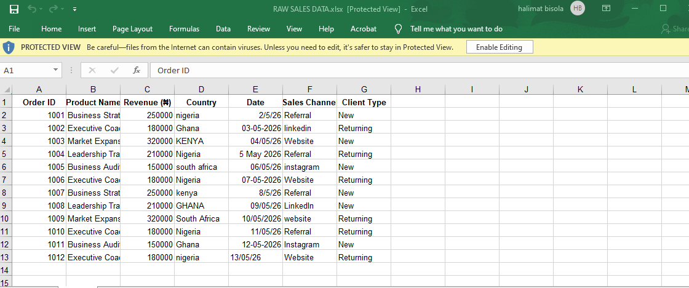Select column J header
This screenshot has height=288, width=689.
[x=526, y=89]
